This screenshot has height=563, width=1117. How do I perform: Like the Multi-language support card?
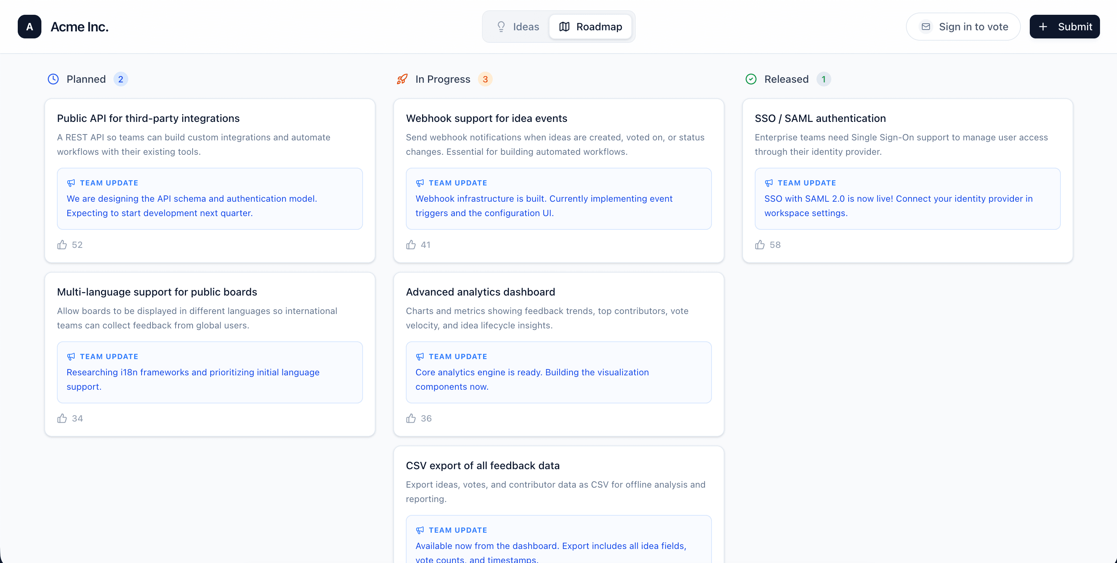(x=62, y=418)
